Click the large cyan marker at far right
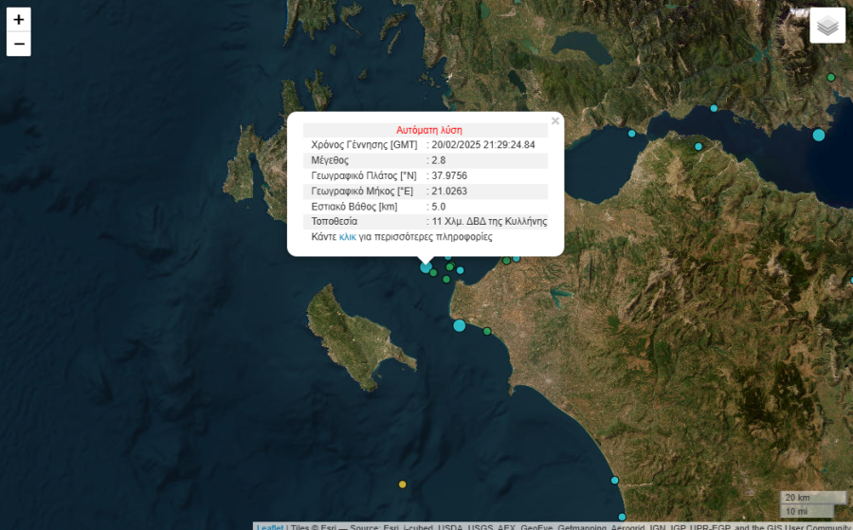Viewport: 853px width, 530px height. 819,135
